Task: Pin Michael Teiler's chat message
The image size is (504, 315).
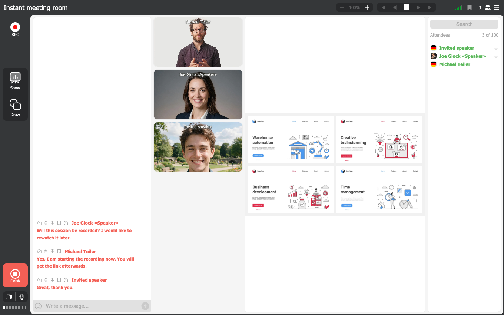Action: [x=52, y=251]
